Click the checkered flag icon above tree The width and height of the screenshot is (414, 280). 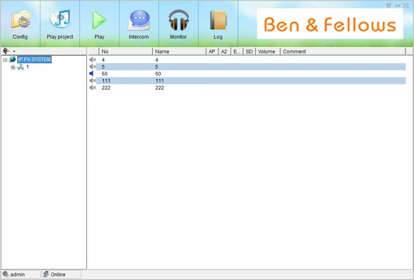pyautogui.click(x=6, y=51)
